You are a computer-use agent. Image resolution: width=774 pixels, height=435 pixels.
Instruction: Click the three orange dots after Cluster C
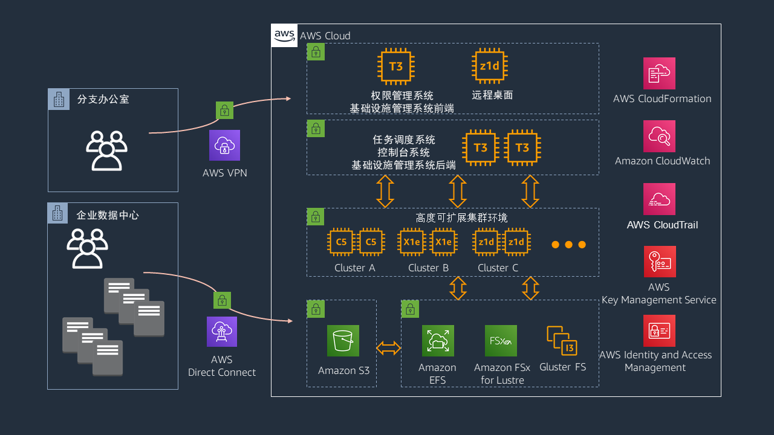click(x=569, y=245)
